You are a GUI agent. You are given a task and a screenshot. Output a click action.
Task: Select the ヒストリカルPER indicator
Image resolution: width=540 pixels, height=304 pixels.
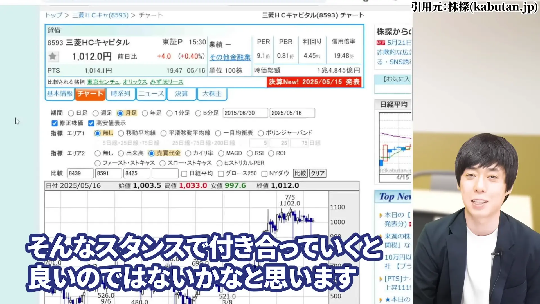219,163
